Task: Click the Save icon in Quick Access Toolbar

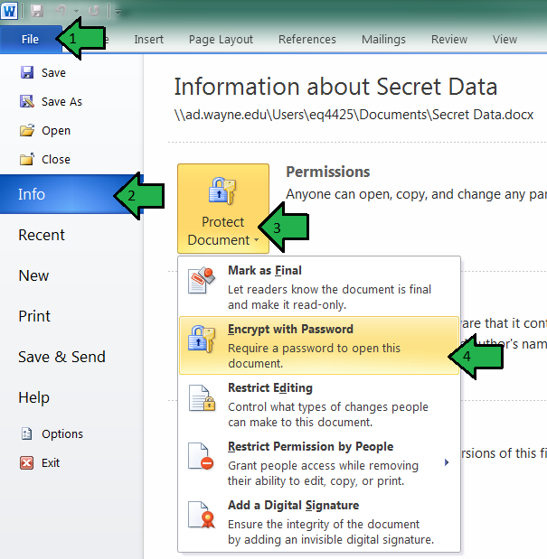Action: (37, 11)
